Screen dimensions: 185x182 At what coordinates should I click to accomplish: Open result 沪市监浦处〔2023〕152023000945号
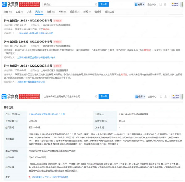click(x=28, y=41)
